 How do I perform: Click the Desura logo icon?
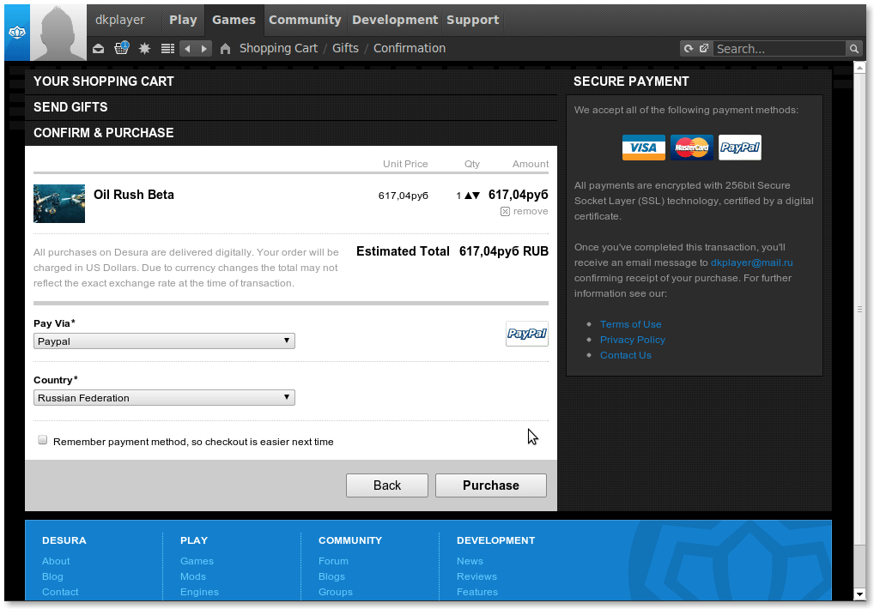coord(17,33)
